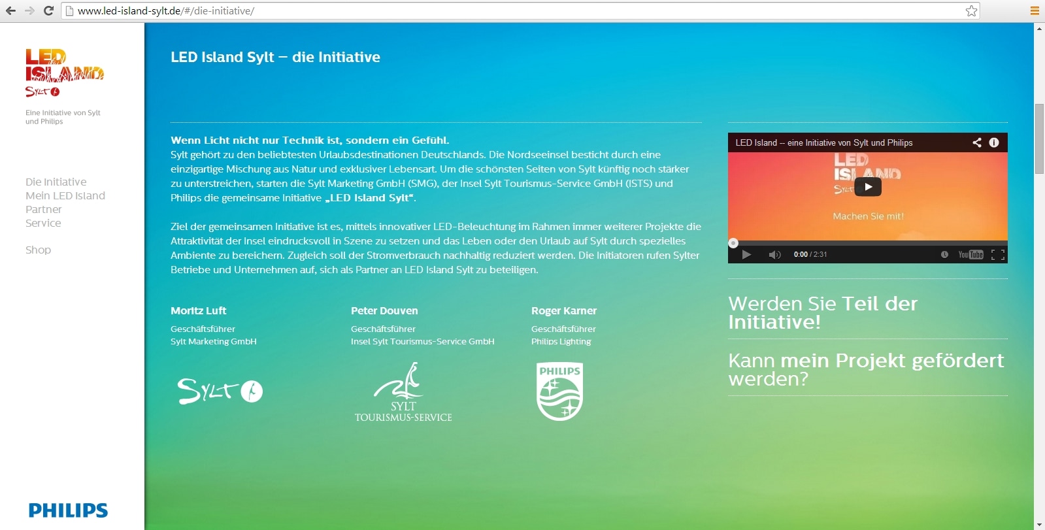Screen dimensions: 1045x530
Task: Play video with center play button
Action: click(868, 187)
